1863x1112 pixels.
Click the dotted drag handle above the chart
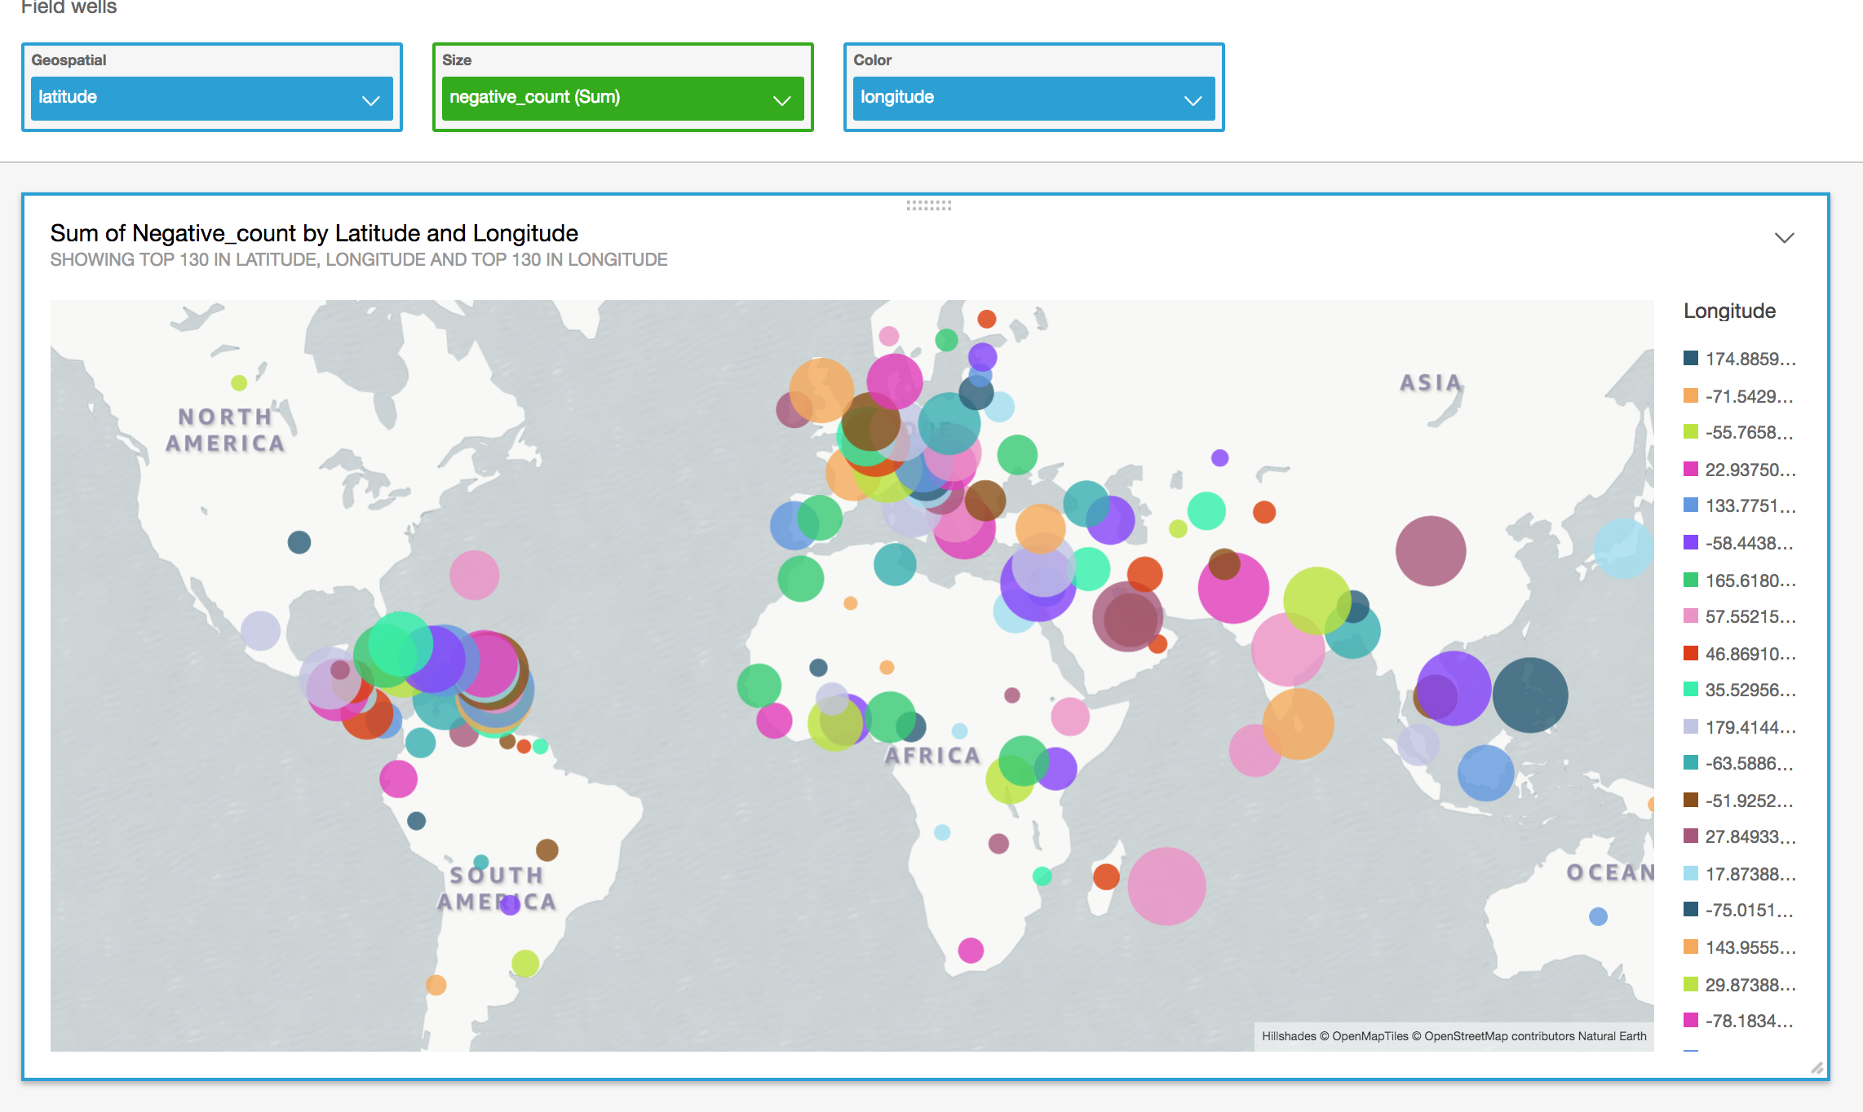928,205
